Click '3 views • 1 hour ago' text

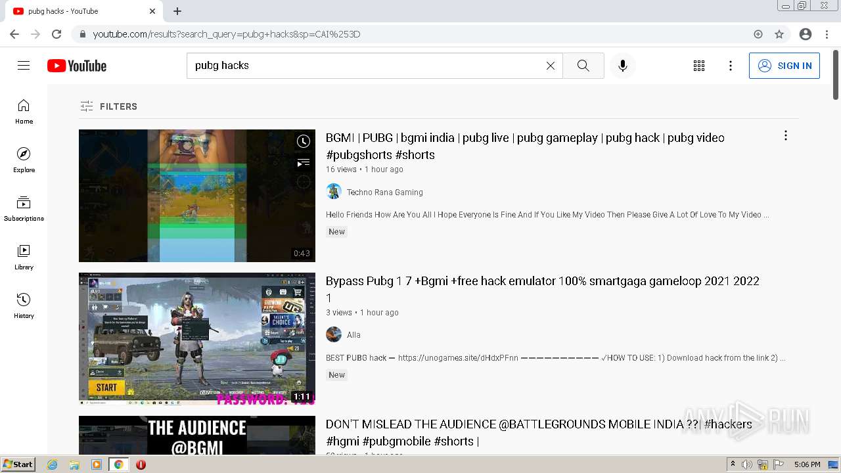pos(362,313)
